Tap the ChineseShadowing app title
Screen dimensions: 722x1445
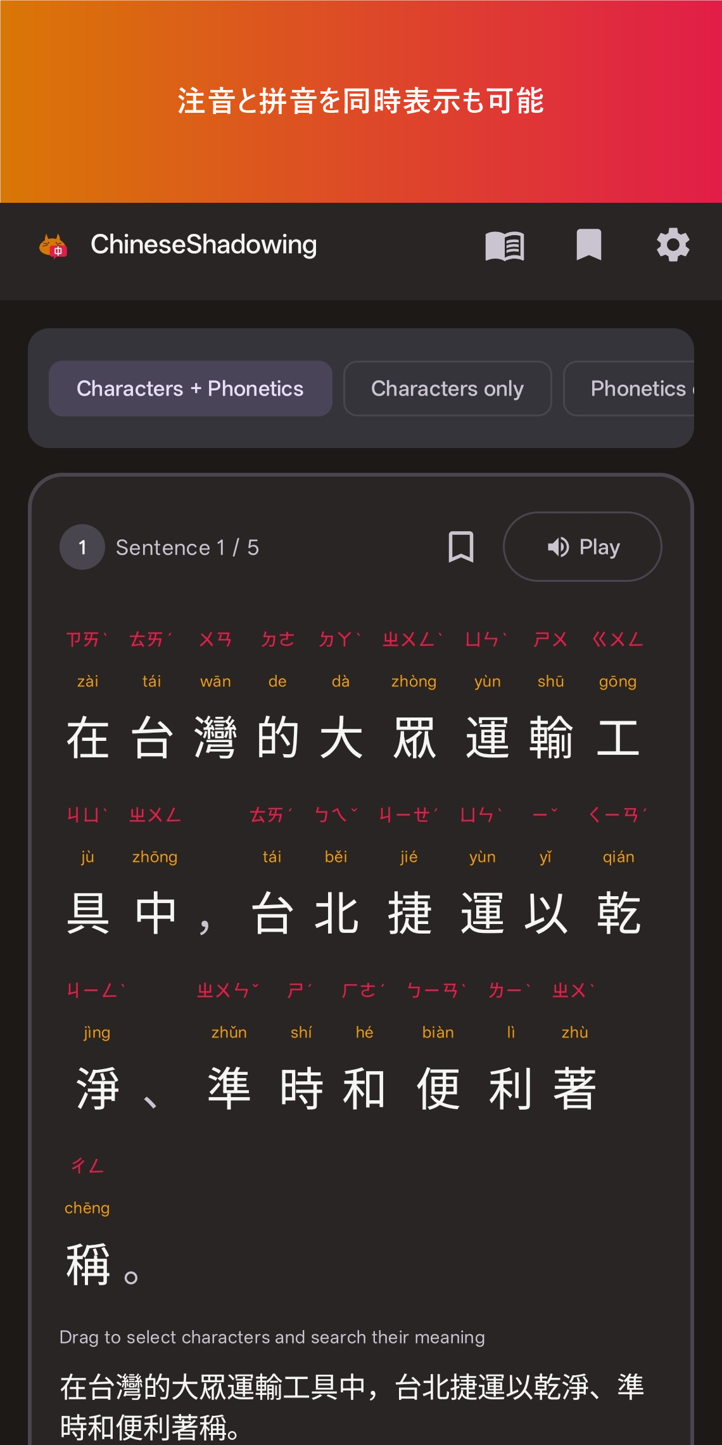(204, 245)
